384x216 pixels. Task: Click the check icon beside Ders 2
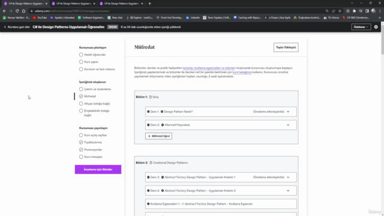point(148,125)
